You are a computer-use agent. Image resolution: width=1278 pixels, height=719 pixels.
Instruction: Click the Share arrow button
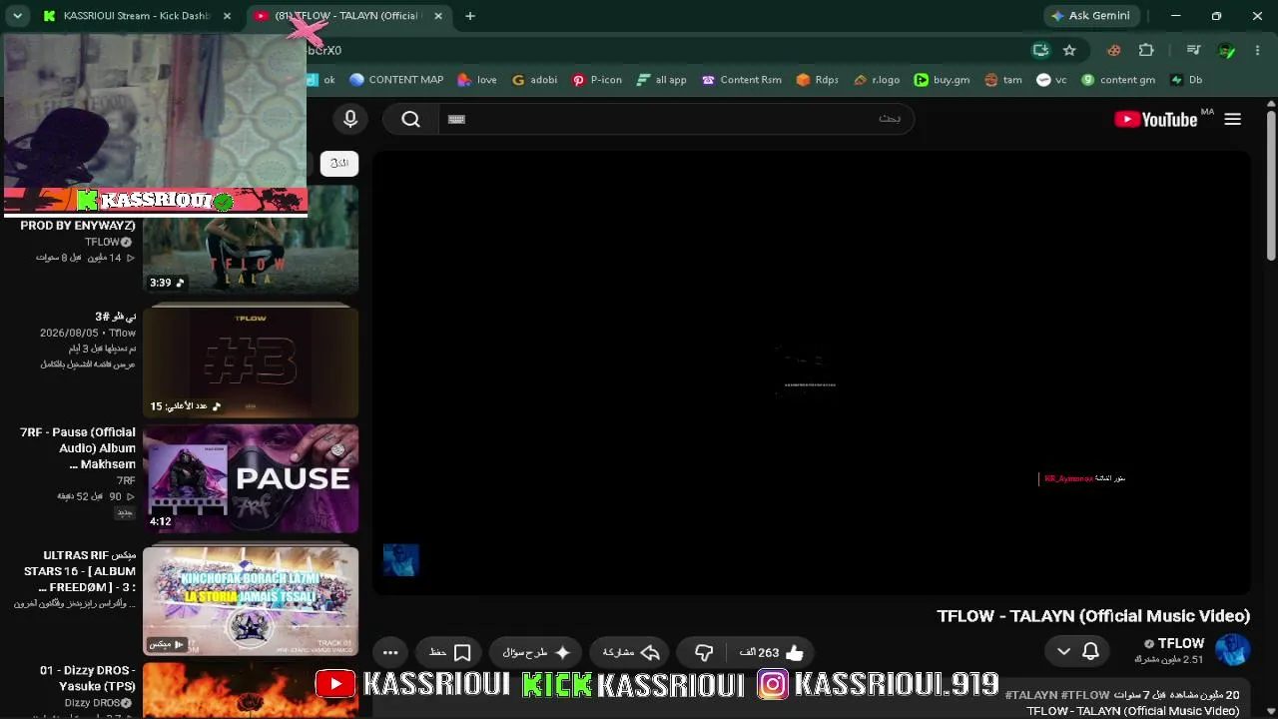coord(631,652)
